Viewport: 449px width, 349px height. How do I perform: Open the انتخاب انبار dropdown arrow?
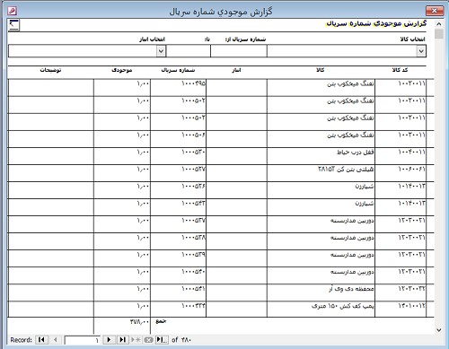tap(161, 51)
